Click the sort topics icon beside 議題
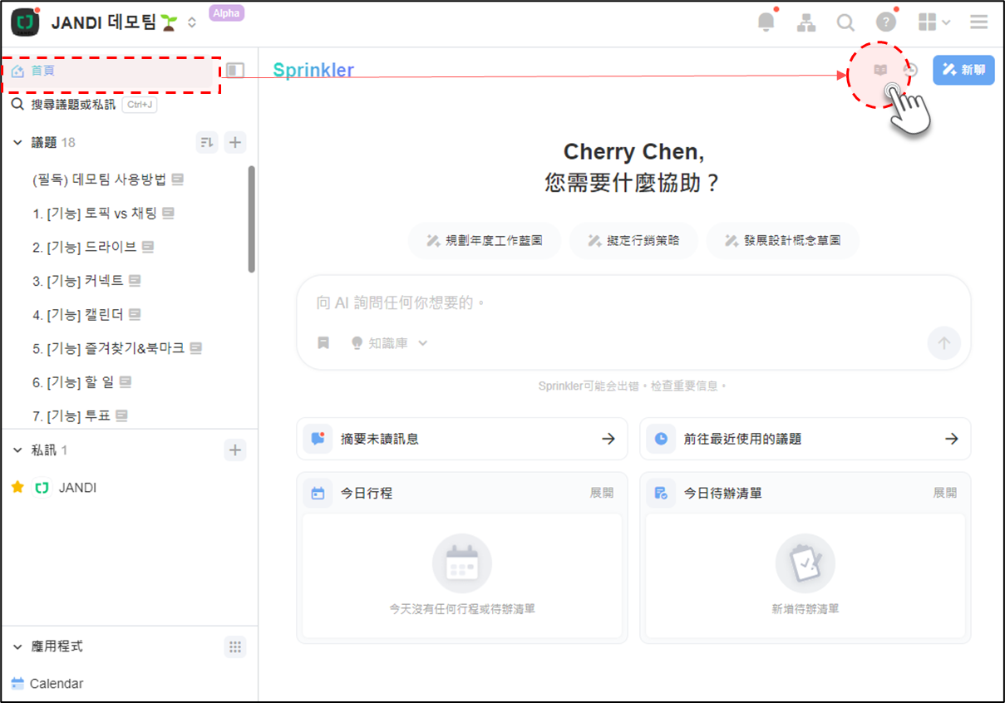Viewport: 1005px width, 703px height. pos(206,143)
